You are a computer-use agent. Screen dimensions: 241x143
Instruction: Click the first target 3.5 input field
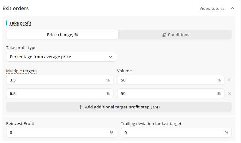(x=57, y=80)
